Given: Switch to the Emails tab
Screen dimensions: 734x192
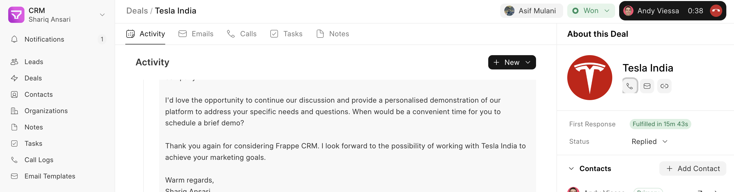Looking at the screenshot, I should 196,34.
